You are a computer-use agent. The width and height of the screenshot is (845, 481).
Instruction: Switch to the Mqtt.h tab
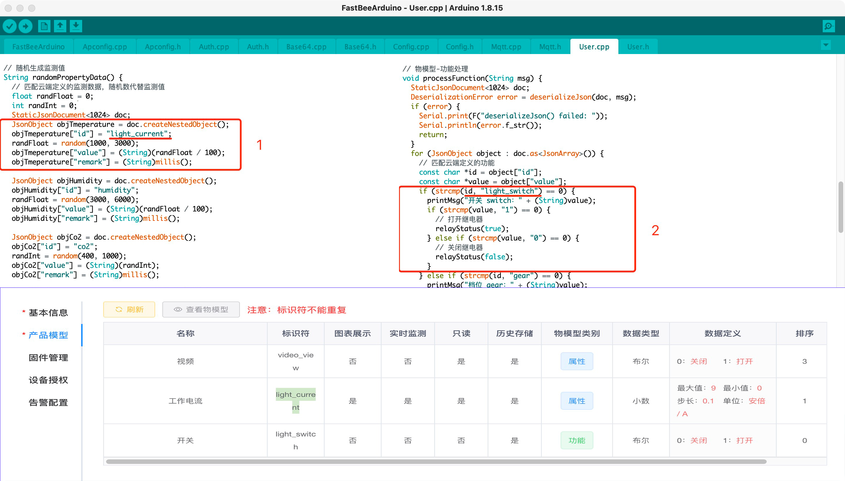(x=550, y=47)
